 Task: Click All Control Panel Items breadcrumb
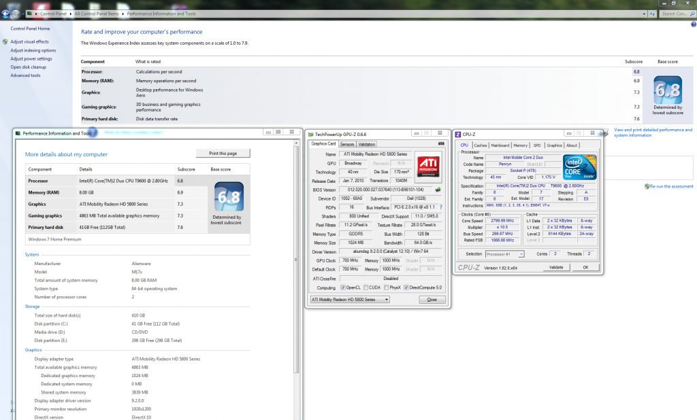(97, 14)
